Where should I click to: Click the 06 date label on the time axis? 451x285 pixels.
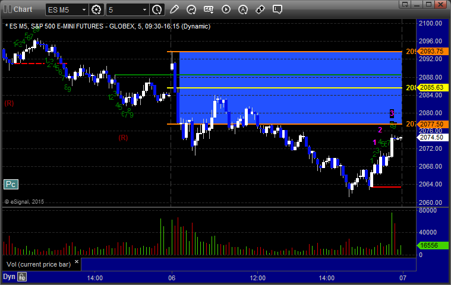pos(172,278)
